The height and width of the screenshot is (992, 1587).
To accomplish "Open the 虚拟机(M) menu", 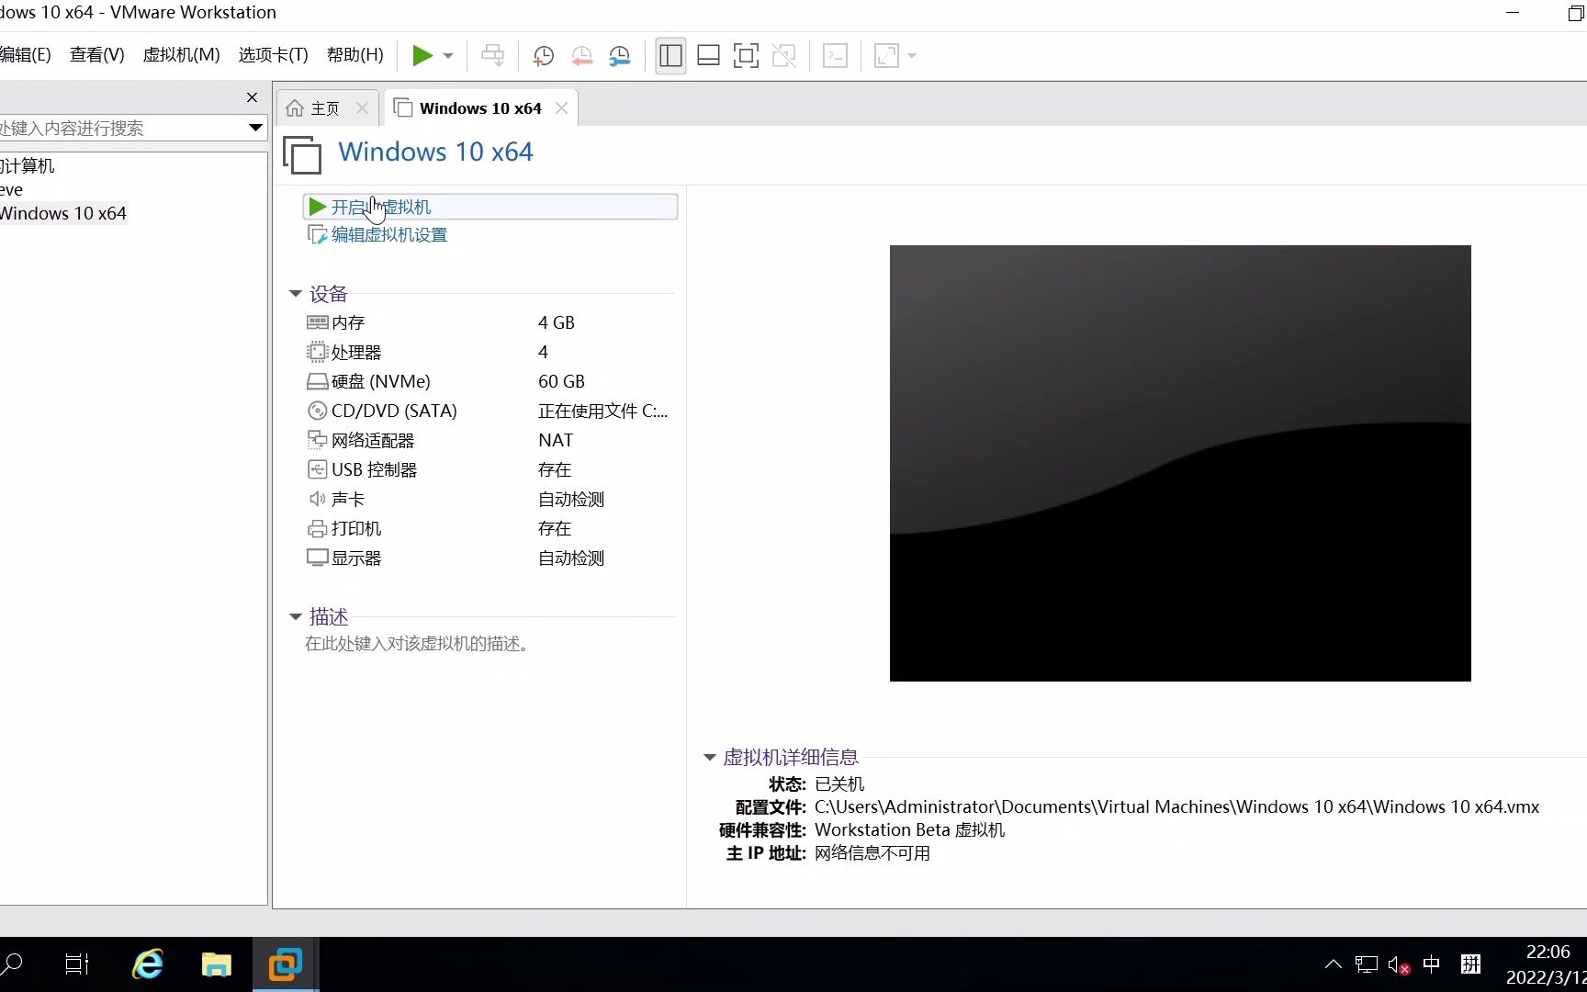I will tap(180, 54).
